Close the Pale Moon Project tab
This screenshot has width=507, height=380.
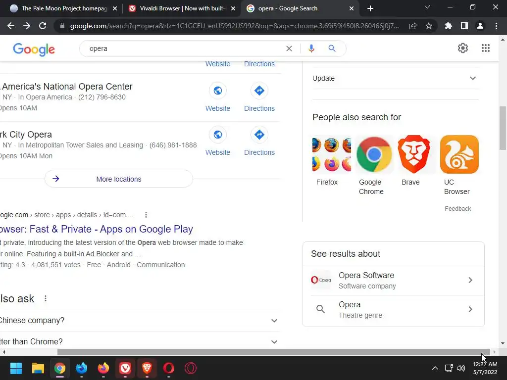coord(115,8)
